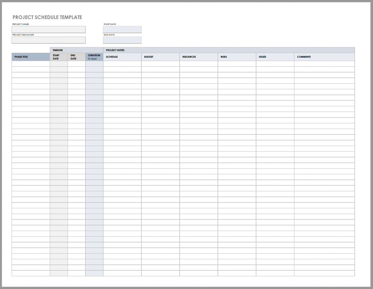Click the Schedule column header
The height and width of the screenshot is (289, 373).
point(122,57)
